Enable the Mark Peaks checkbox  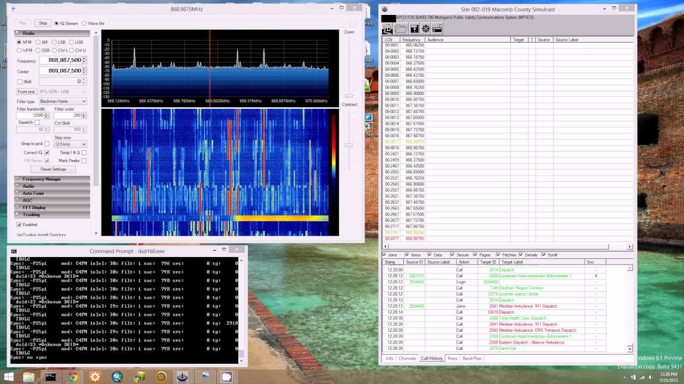point(84,161)
